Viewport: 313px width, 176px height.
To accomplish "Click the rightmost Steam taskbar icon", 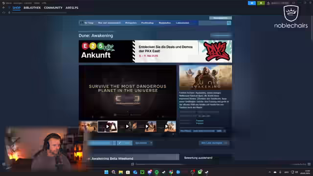I will click(207, 172).
